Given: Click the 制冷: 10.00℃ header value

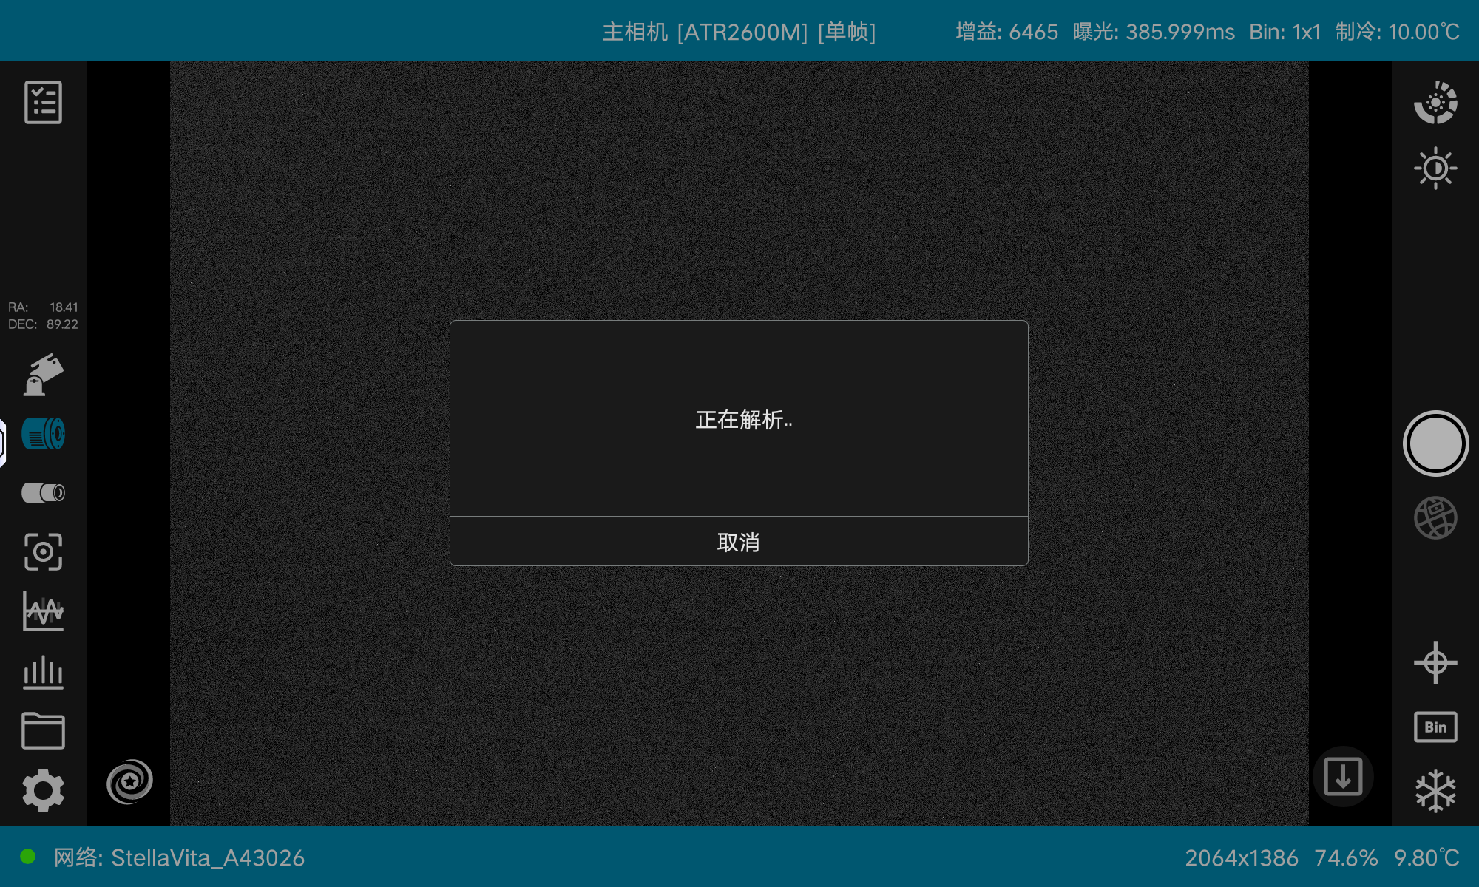Looking at the screenshot, I should [1397, 32].
